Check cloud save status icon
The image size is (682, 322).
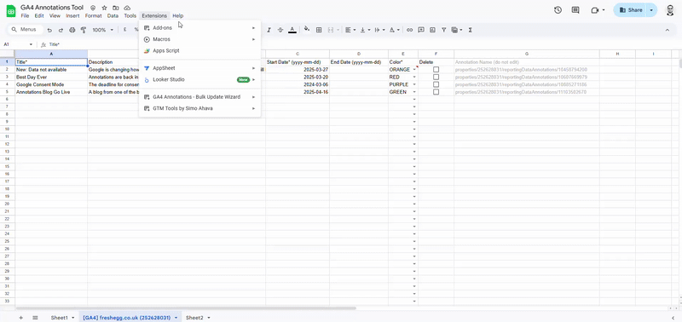click(127, 8)
